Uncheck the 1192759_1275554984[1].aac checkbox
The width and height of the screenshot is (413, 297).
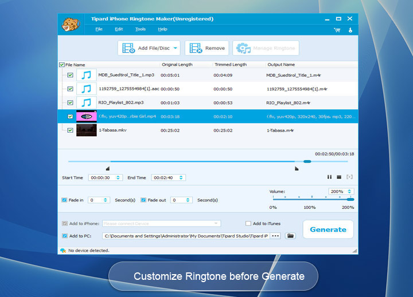coord(70,89)
